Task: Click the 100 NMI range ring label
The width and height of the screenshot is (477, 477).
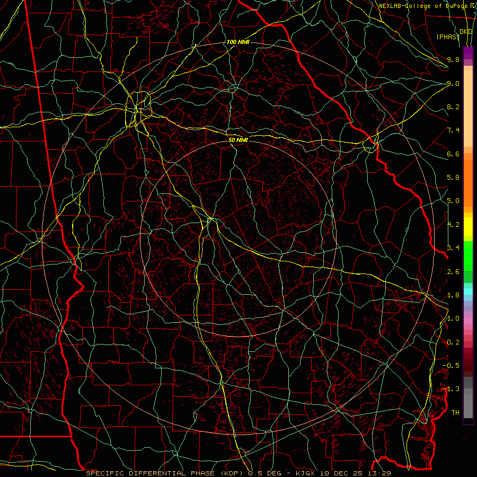Action: click(x=238, y=42)
